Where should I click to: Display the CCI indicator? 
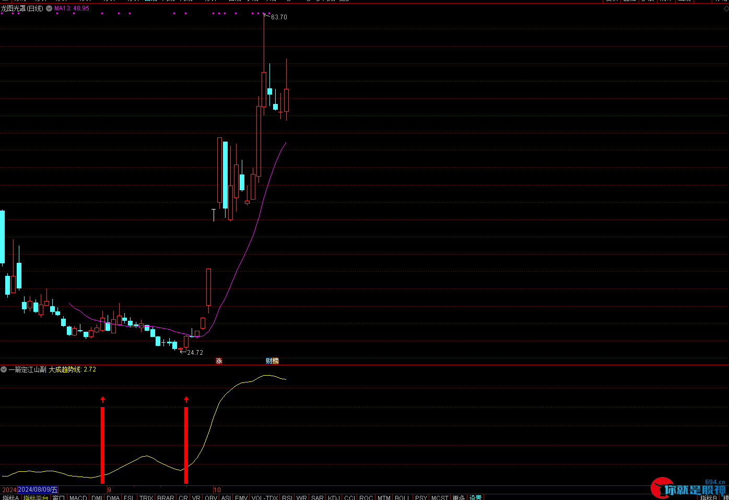[x=350, y=497]
